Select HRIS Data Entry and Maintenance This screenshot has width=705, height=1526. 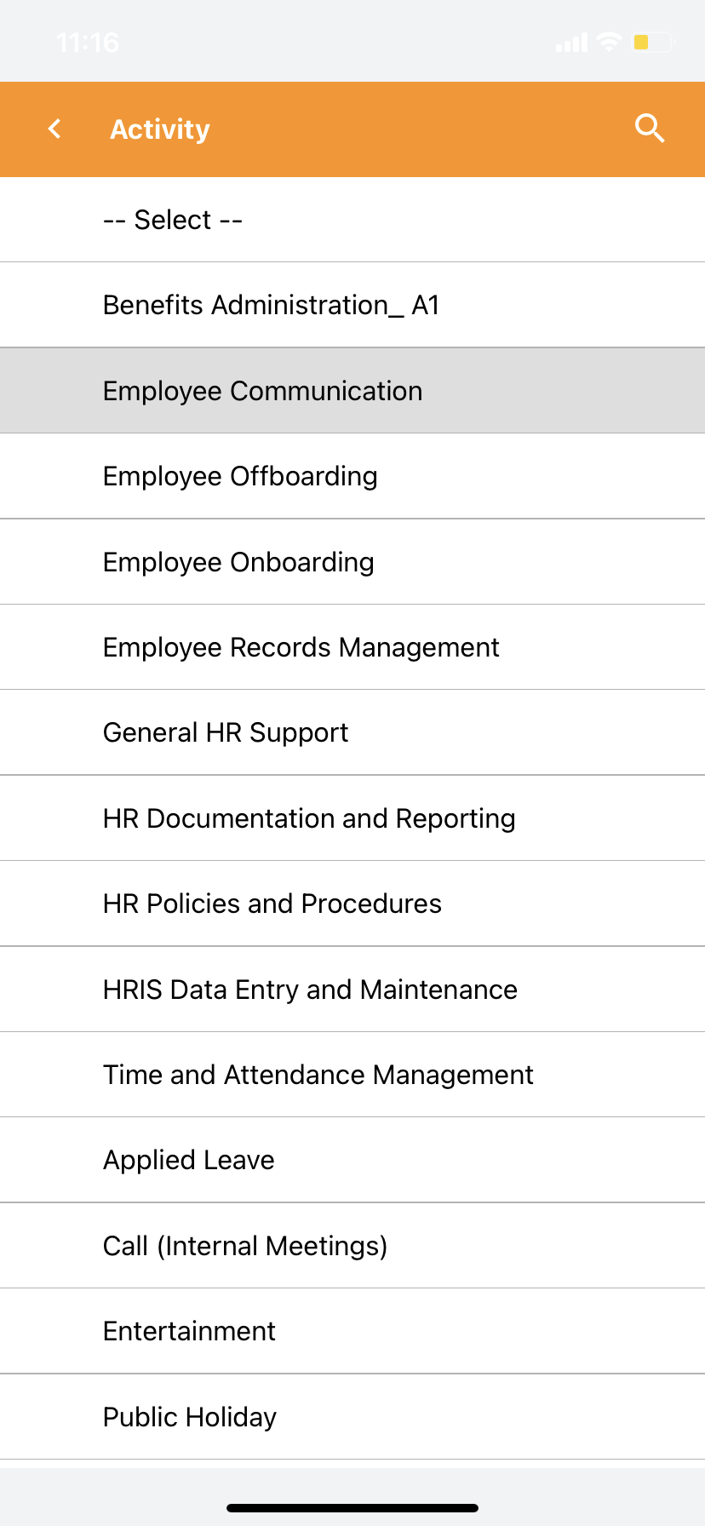[352, 990]
